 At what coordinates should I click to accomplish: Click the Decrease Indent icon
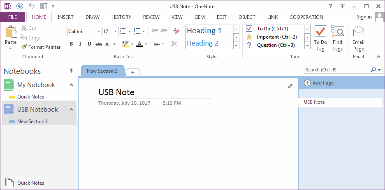(x=154, y=31)
